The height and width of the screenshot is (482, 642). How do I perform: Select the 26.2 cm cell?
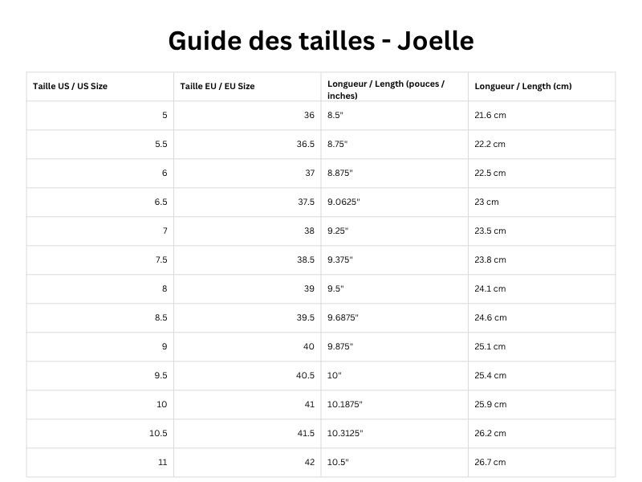tap(490, 433)
